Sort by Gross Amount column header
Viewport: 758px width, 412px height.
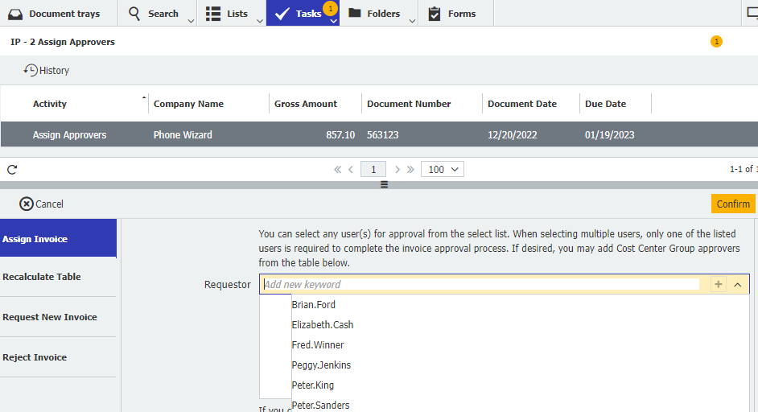click(306, 104)
